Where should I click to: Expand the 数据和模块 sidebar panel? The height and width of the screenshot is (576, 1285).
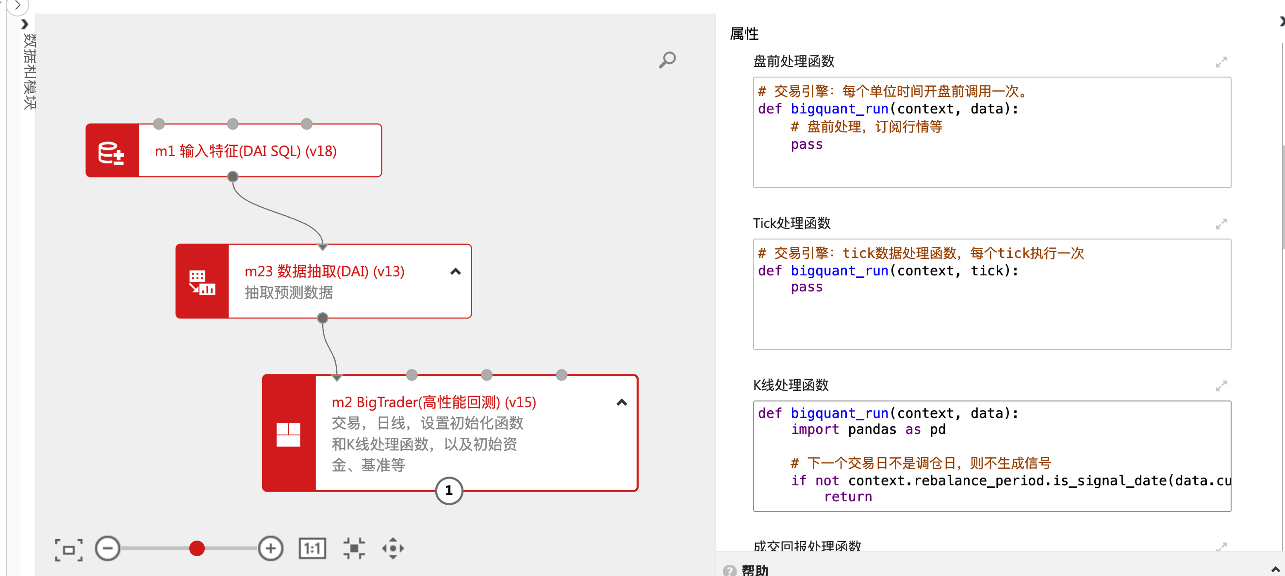(x=25, y=24)
